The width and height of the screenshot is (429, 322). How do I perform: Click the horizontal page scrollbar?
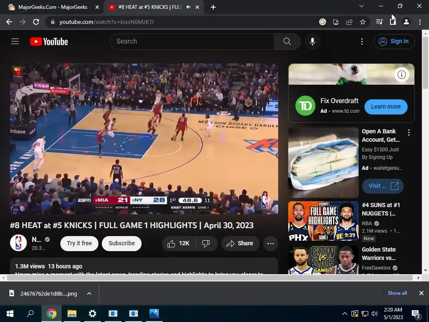click(x=209, y=278)
